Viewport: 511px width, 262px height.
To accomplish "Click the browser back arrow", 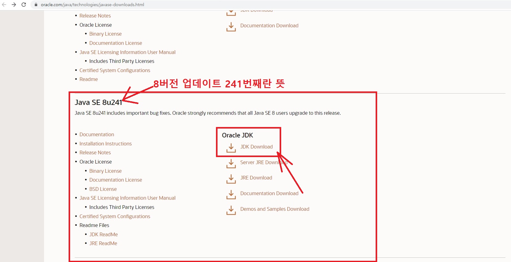I will [x=4, y=5].
